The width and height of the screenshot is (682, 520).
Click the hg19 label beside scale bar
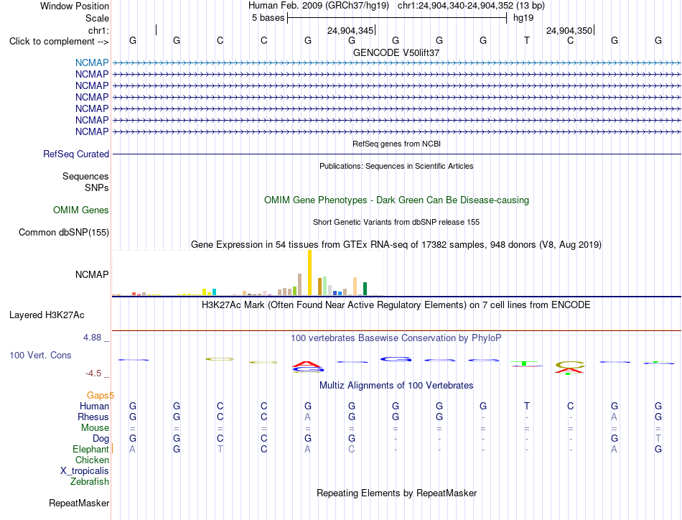523,18
